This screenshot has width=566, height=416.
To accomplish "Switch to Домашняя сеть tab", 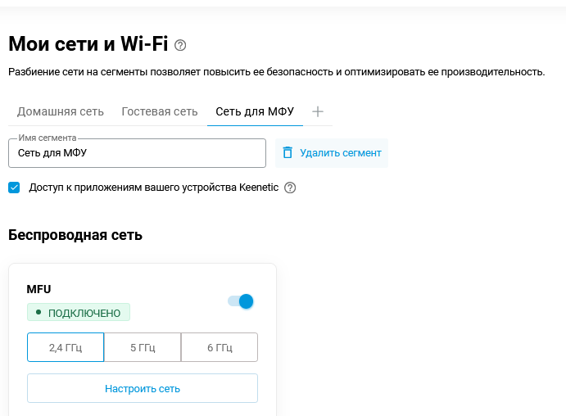I will point(61,111).
